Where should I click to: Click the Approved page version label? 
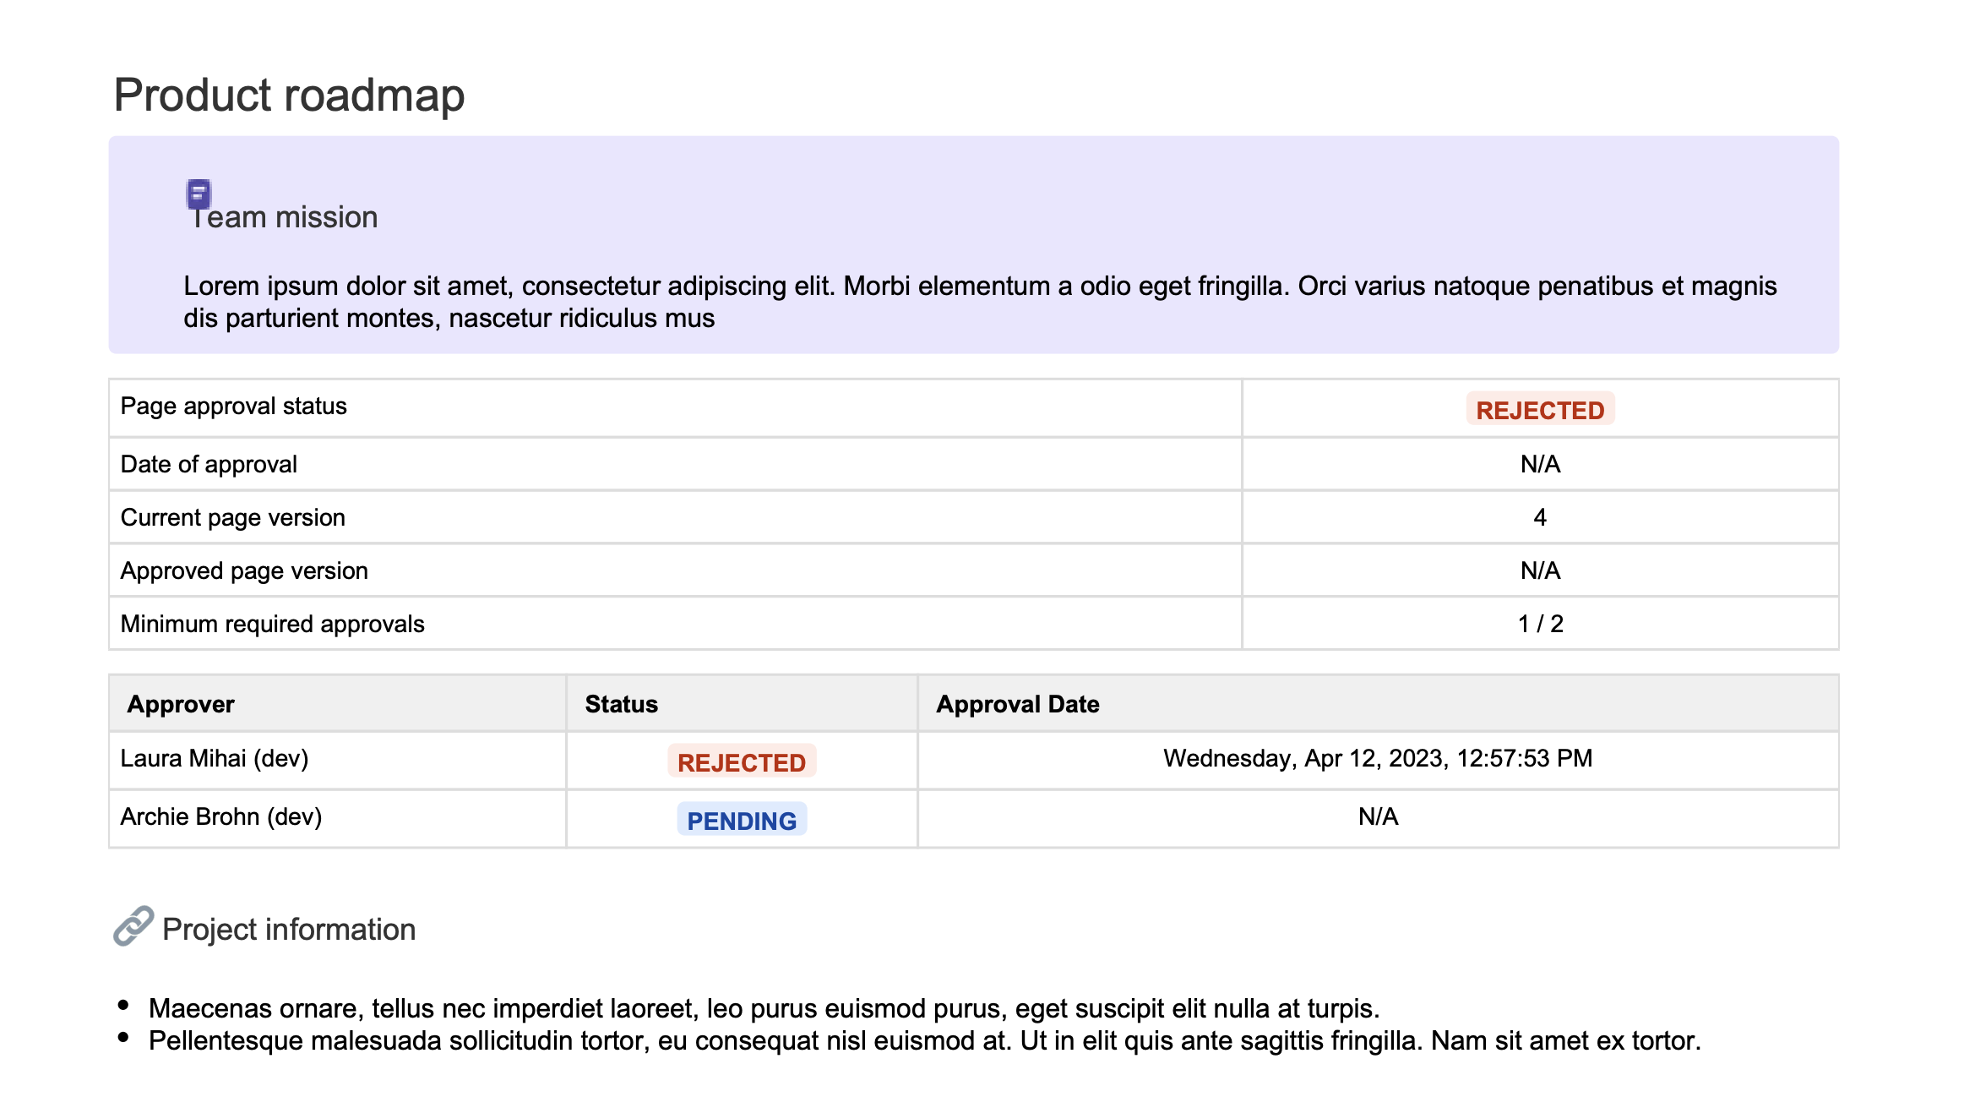point(244,570)
